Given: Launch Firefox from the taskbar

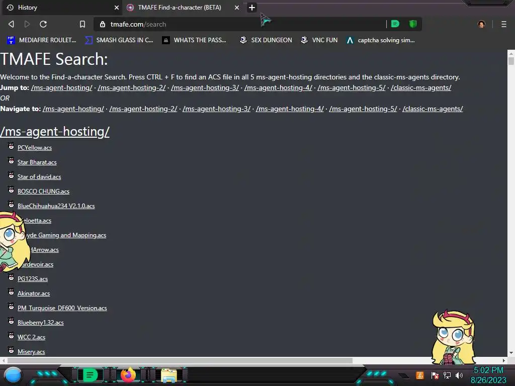Looking at the screenshot, I should click(x=128, y=375).
